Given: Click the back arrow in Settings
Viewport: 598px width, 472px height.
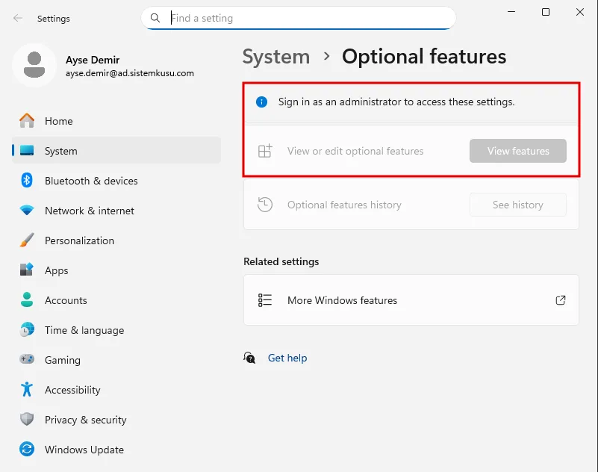Looking at the screenshot, I should 17,18.
